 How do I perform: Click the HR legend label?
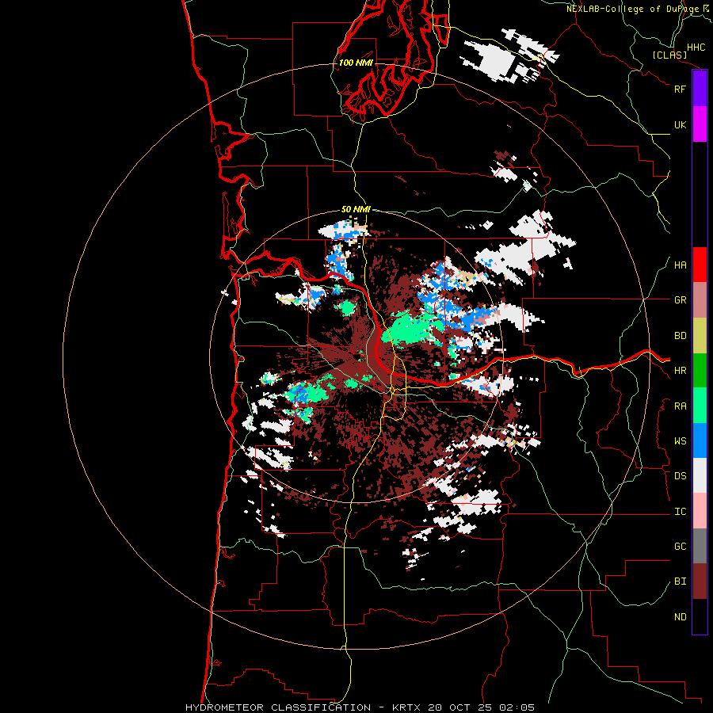pos(681,371)
